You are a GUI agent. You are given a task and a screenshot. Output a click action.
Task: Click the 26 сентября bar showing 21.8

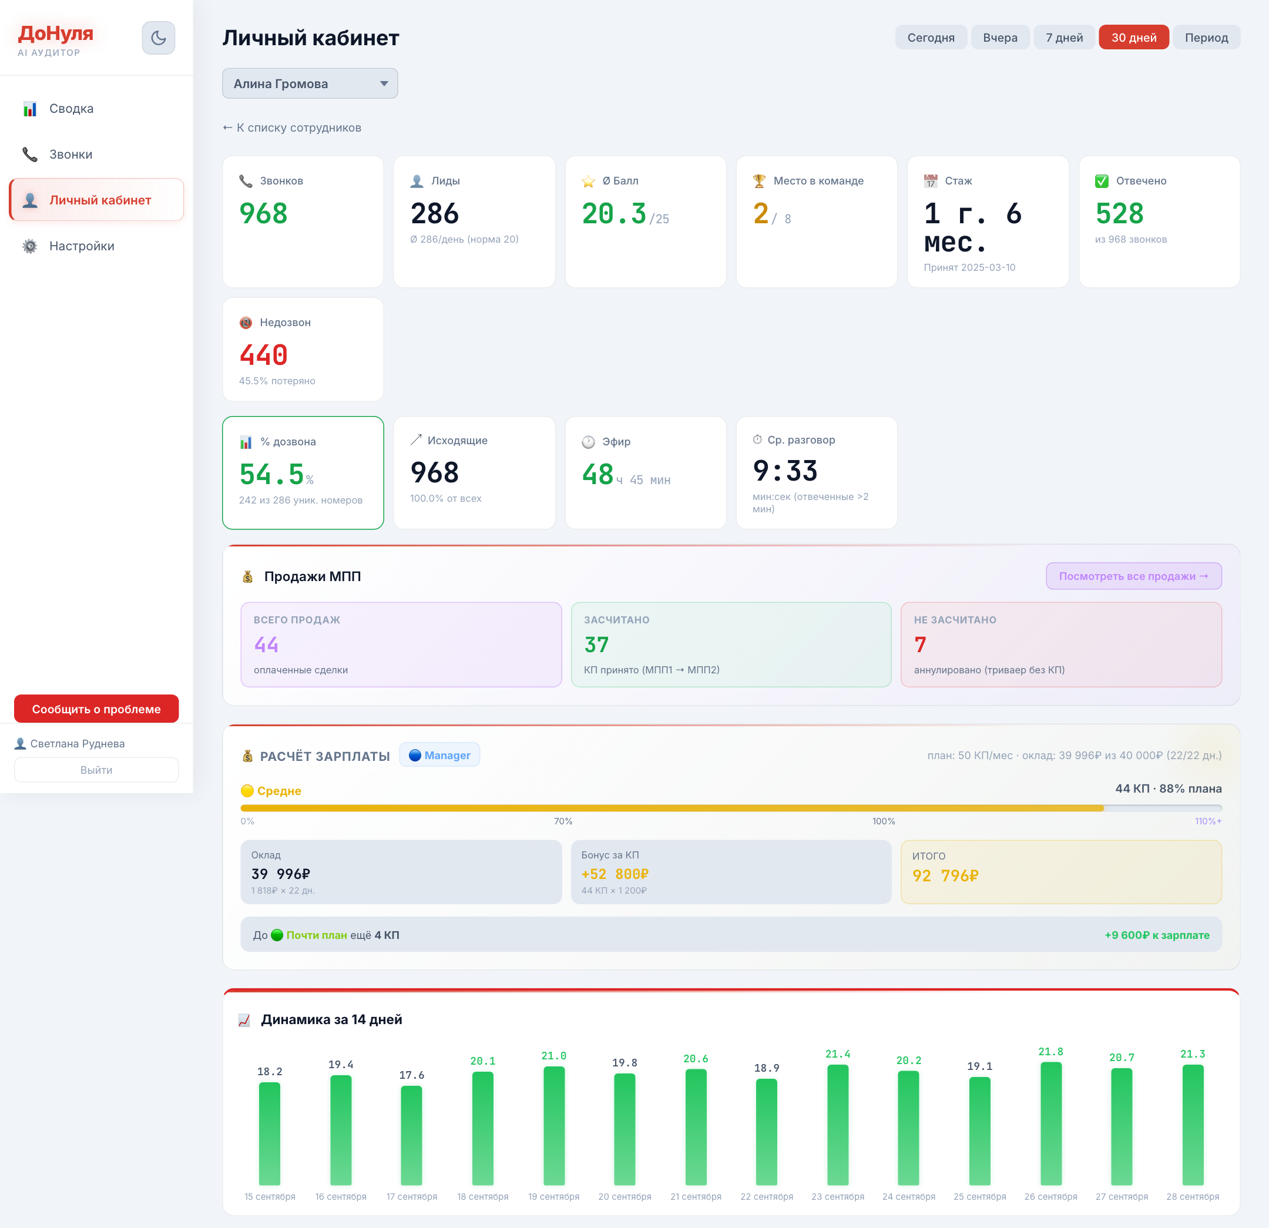tap(1051, 1124)
